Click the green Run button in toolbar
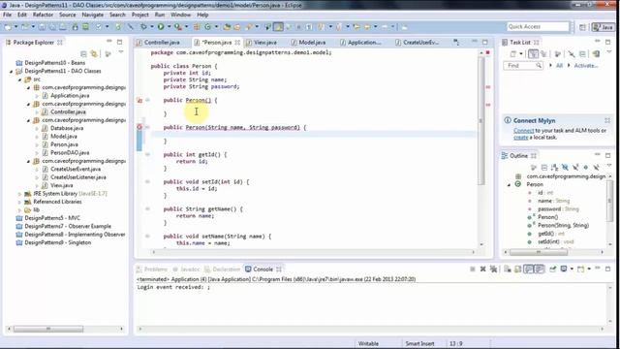 pyautogui.click(x=161, y=26)
